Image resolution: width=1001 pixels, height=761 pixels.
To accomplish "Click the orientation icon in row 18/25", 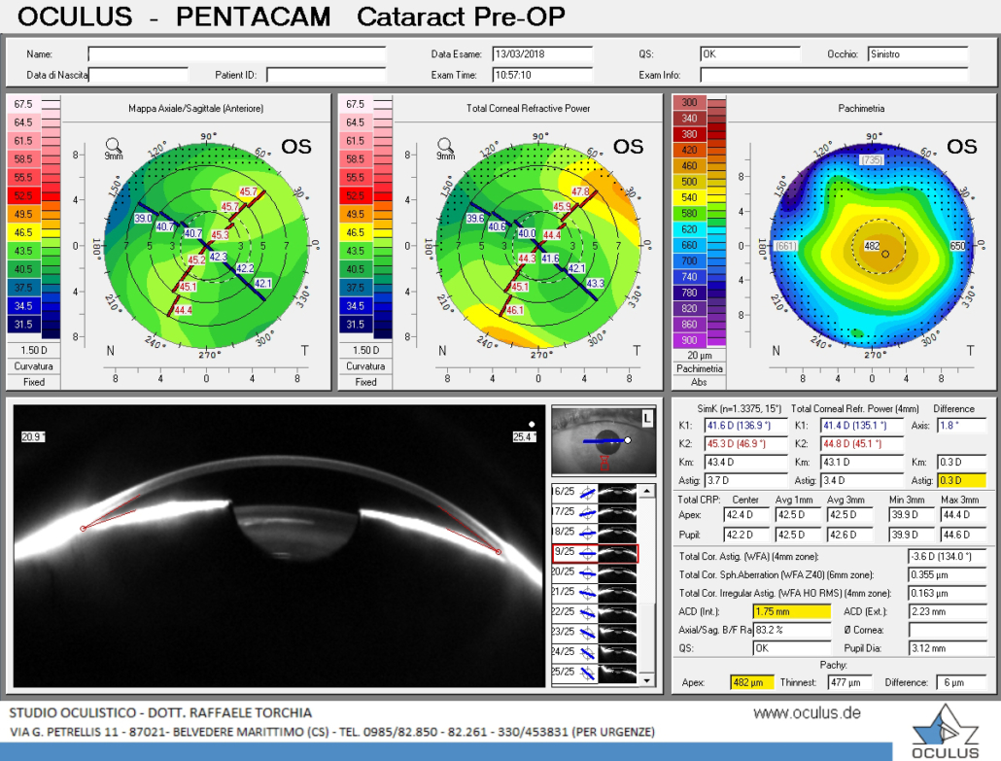I will (587, 533).
